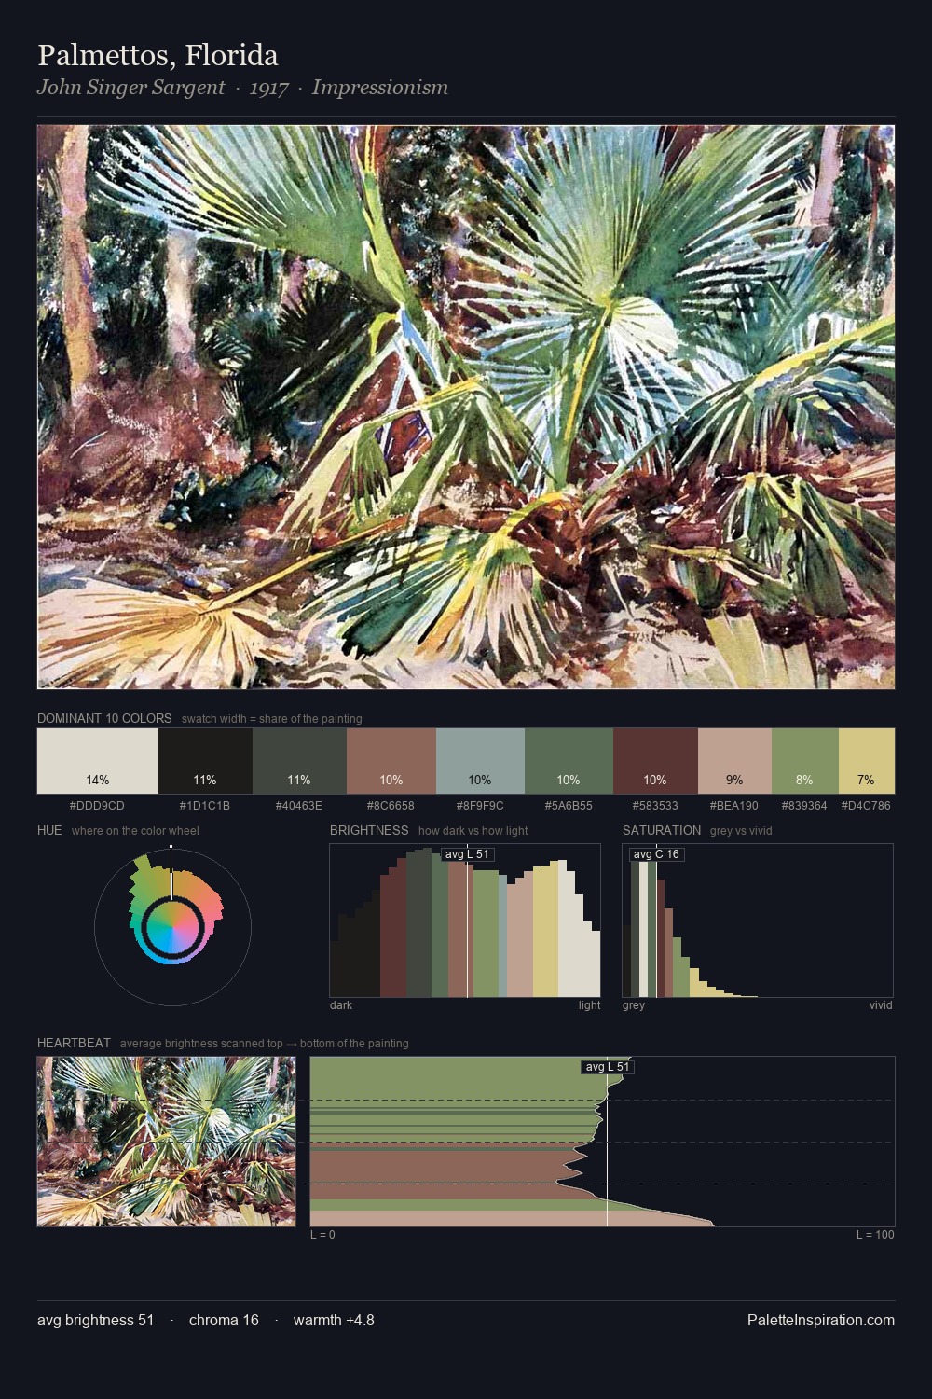932x1399 pixels.
Task: Click the year 1917 in subtitle
Action: click(268, 88)
